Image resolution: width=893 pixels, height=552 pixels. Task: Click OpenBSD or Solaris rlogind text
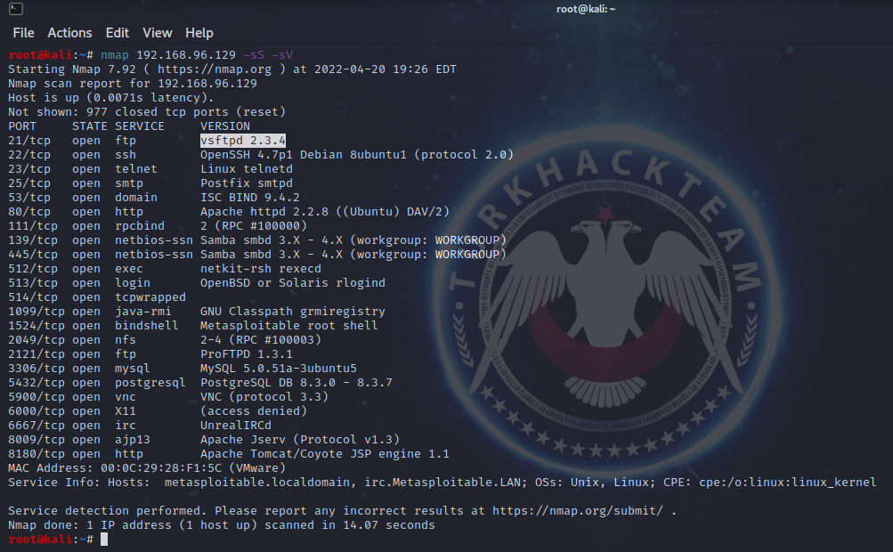coord(293,283)
